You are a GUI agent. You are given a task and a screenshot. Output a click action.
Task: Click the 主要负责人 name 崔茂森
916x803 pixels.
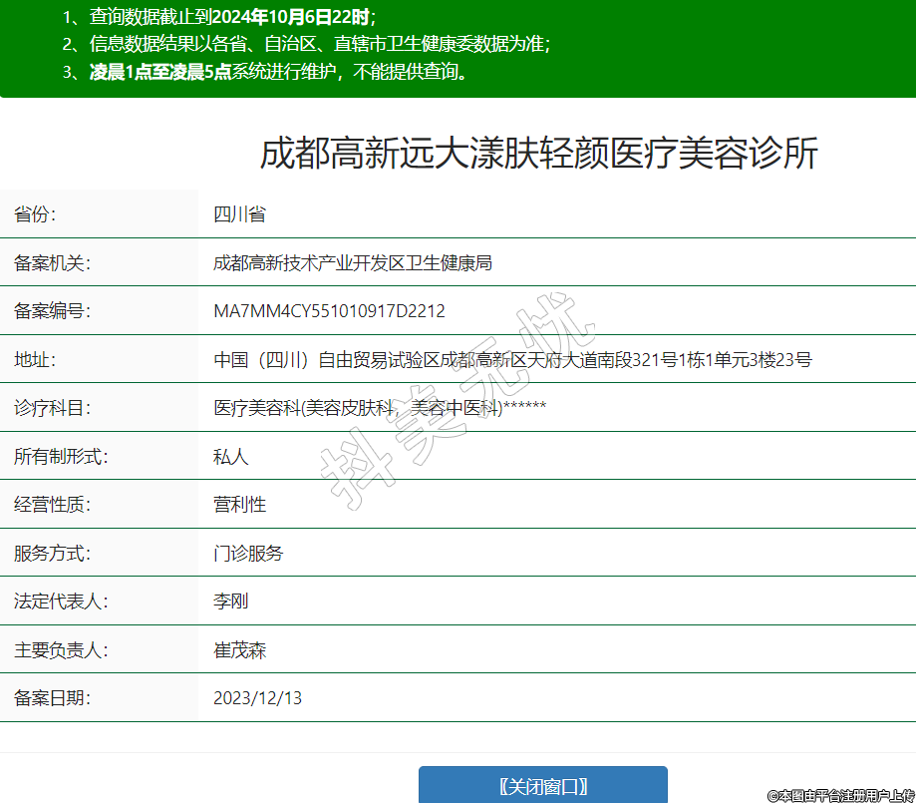pos(239,650)
